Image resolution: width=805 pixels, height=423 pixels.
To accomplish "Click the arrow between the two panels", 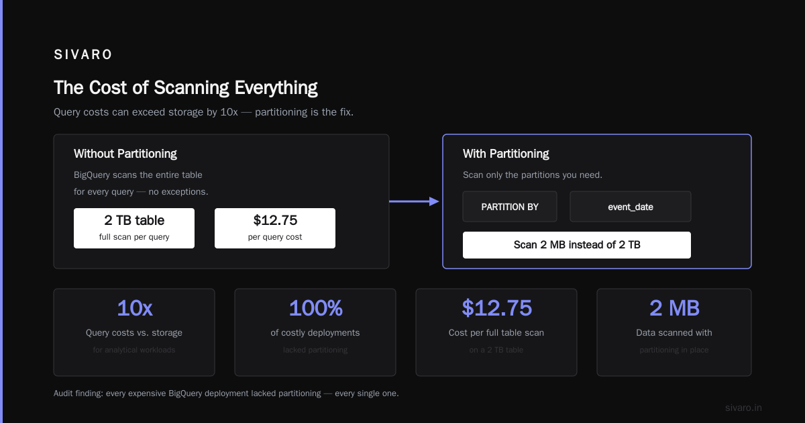I will point(414,201).
